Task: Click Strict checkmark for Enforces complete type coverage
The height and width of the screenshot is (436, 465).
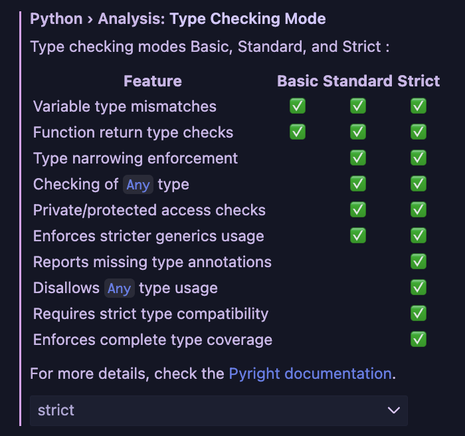Action: click(x=418, y=340)
